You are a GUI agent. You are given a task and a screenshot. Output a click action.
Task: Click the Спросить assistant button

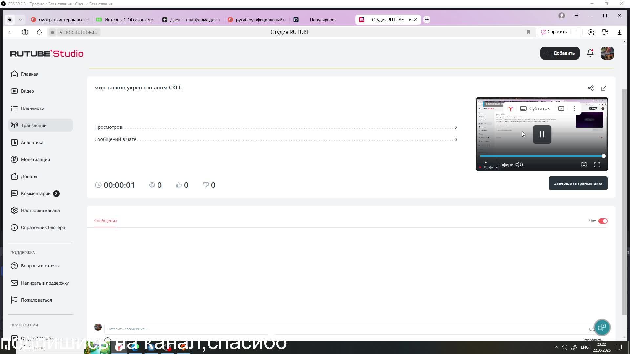tap(554, 32)
